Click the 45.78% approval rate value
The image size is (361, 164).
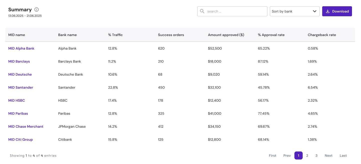click(264, 87)
